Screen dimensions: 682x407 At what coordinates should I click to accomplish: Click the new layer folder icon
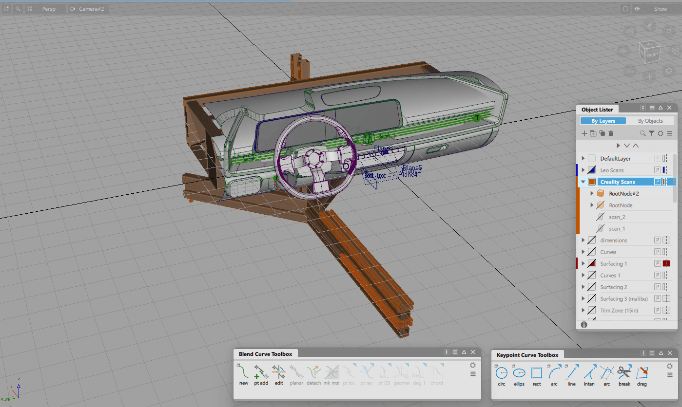(593, 133)
